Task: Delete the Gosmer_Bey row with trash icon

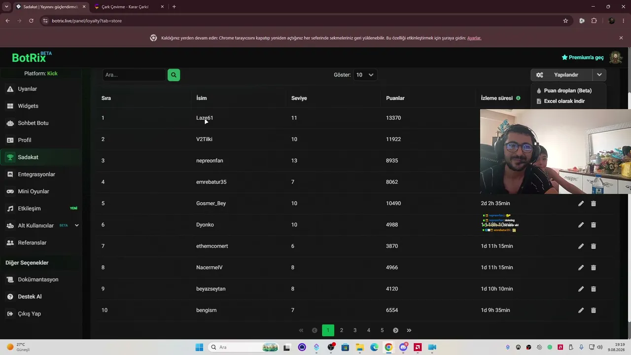Action: tap(594, 204)
